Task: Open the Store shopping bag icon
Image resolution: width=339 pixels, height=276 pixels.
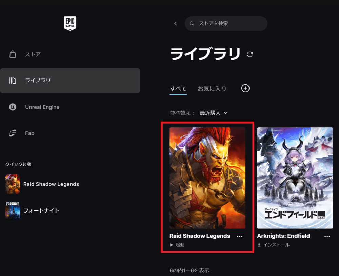Action: click(x=13, y=54)
